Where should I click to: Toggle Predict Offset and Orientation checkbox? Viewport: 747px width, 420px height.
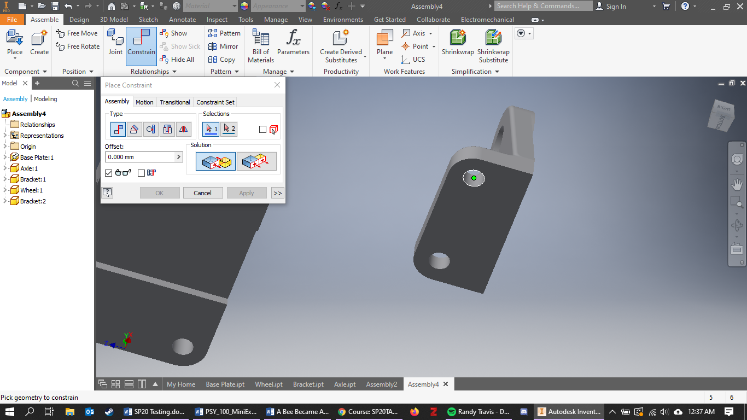coord(142,173)
